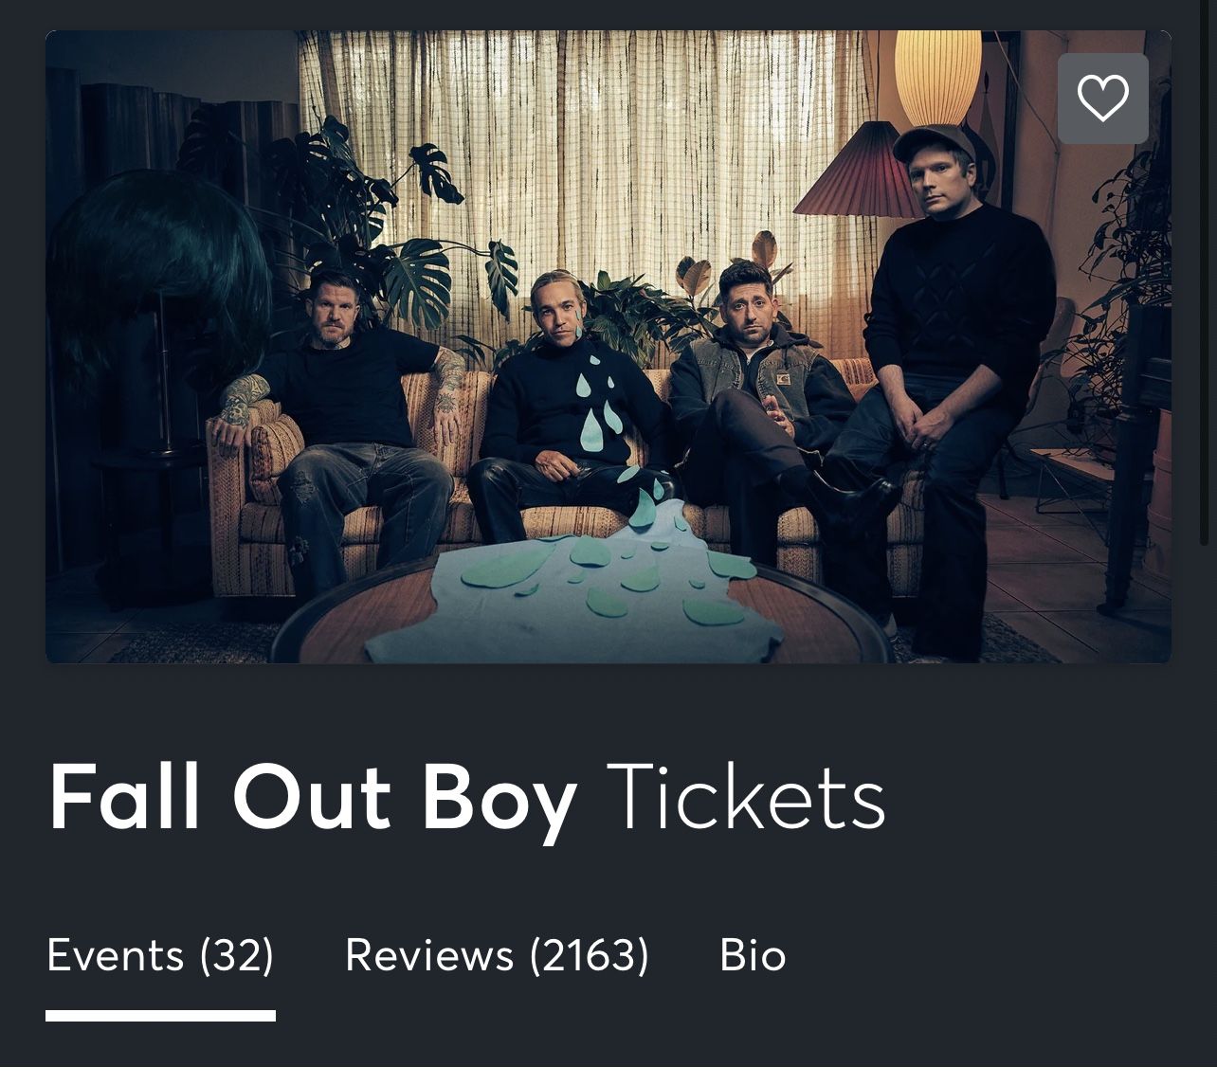This screenshot has width=1217, height=1085.
Task: Click the word "Tickets" in the heading
Action: (745, 797)
